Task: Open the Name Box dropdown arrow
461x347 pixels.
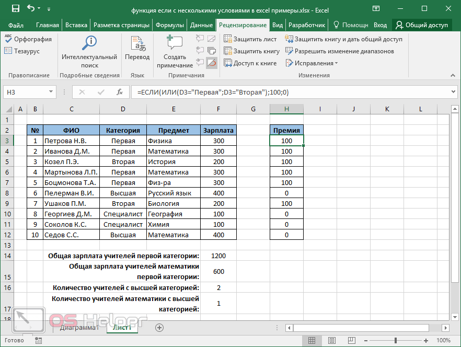Action: tap(51, 92)
